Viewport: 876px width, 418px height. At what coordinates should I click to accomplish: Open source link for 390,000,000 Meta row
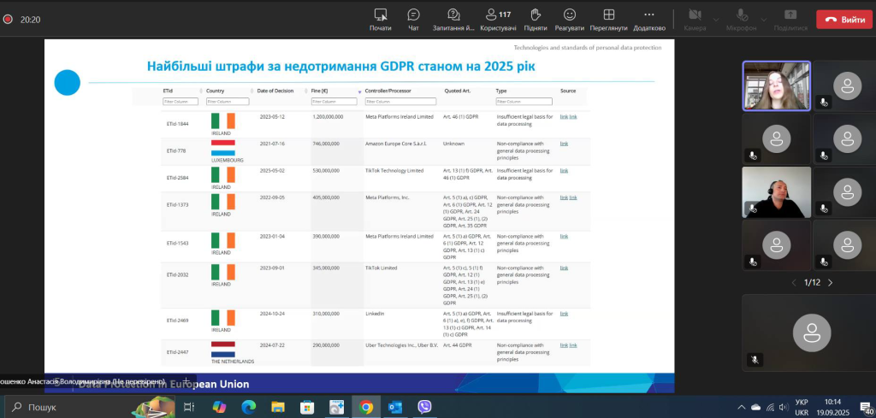coord(564,237)
